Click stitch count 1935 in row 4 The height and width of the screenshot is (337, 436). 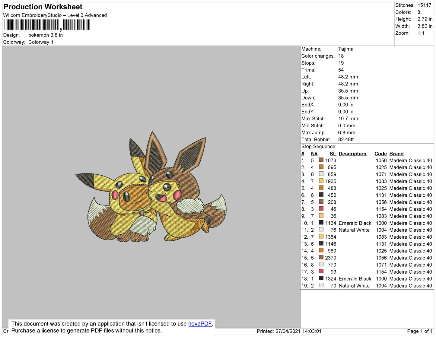(x=331, y=181)
